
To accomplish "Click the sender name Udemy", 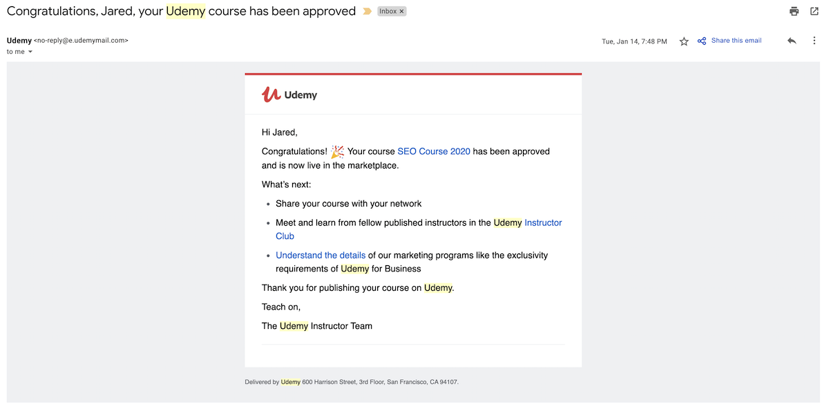I will (19, 41).
